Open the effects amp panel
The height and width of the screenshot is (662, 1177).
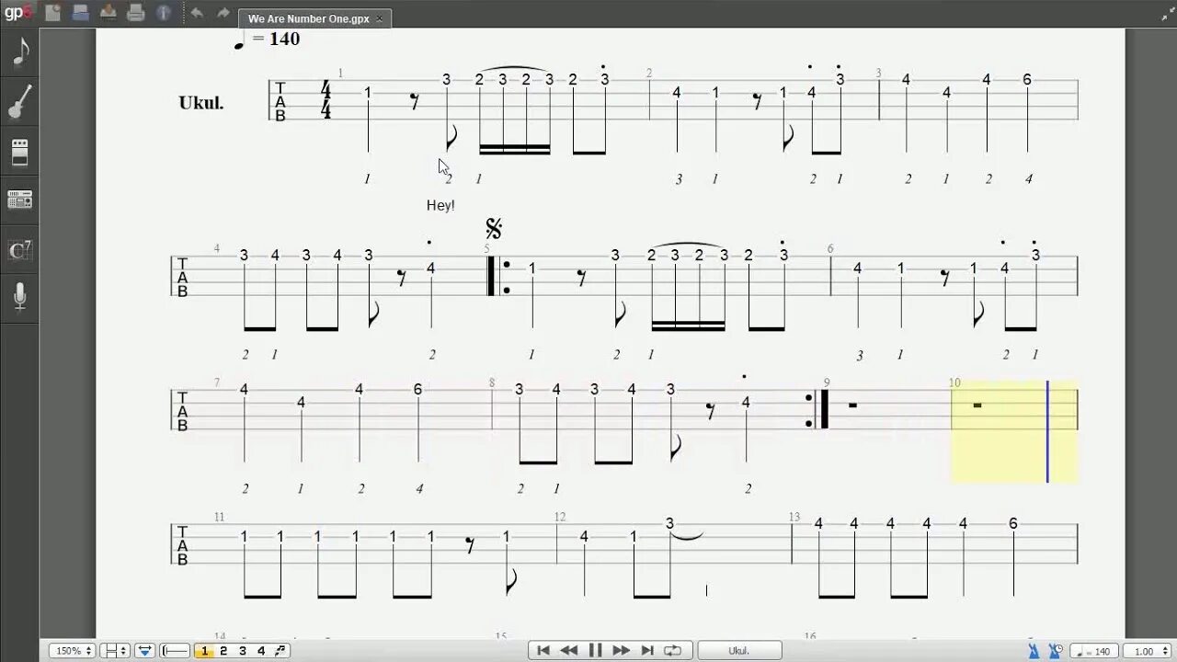click(x=20, y=152)
